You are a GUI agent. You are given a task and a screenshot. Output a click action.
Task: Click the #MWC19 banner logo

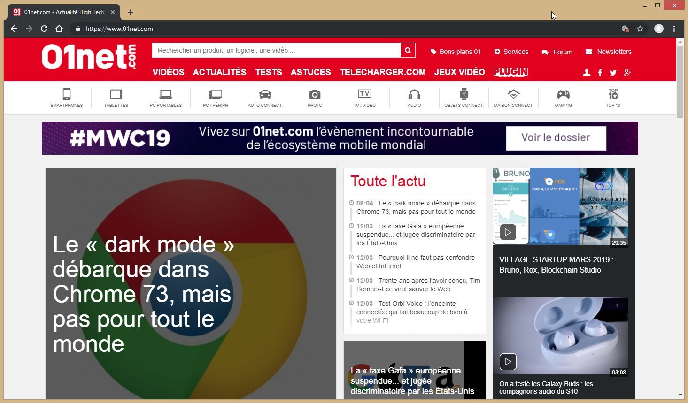120,138
